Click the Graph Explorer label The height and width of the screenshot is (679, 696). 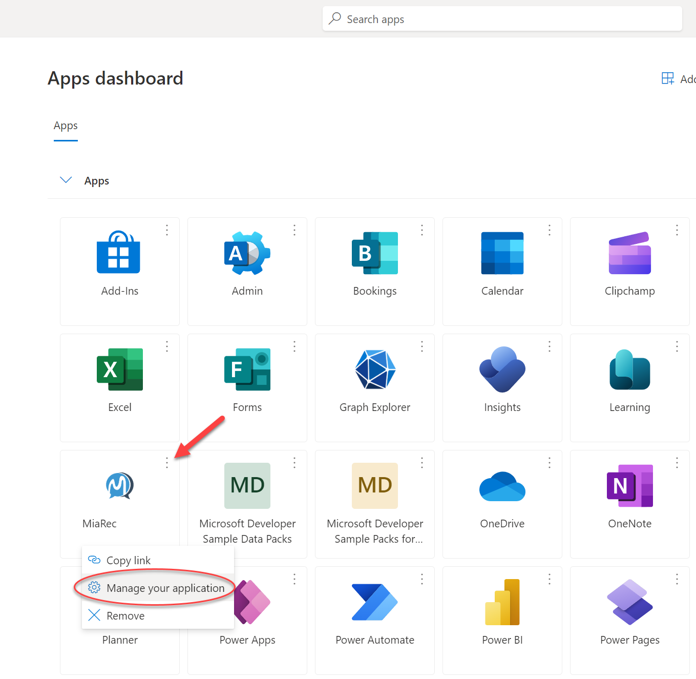point(375,407)
